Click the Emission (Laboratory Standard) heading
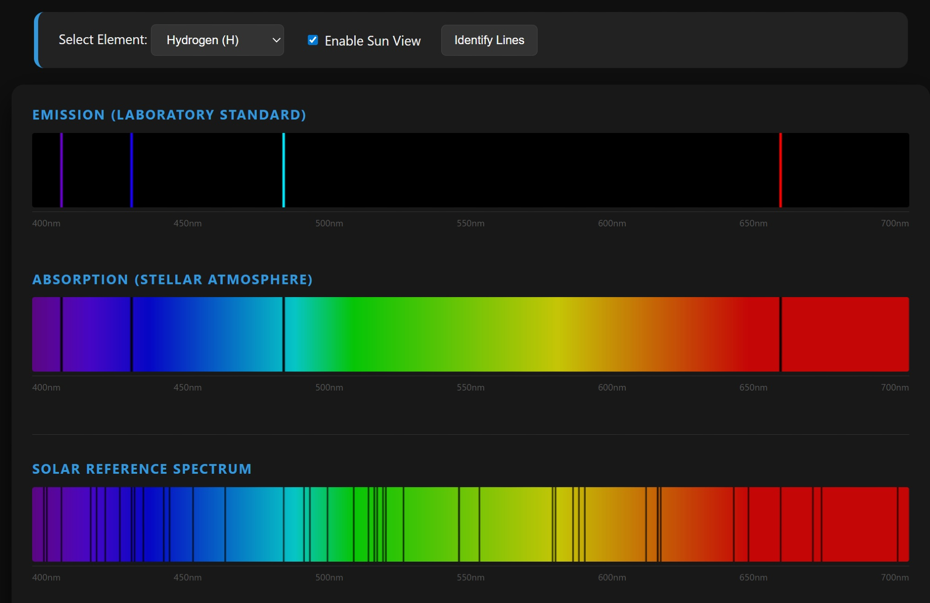Viewport: 930px width, 603px height. pyautogui.click(x=169, y=115)
